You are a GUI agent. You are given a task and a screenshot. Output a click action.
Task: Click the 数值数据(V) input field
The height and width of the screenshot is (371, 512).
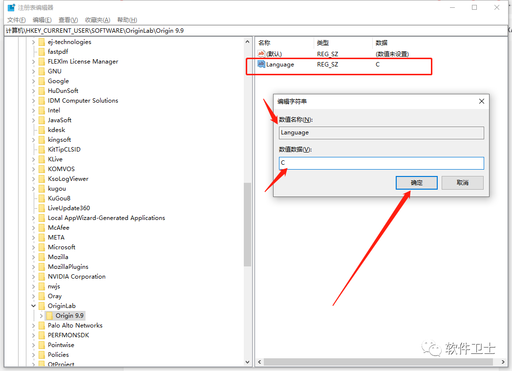point(382,163)
